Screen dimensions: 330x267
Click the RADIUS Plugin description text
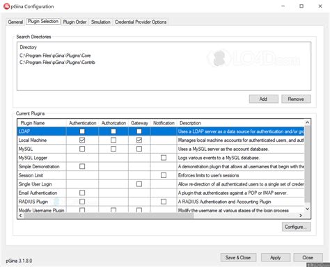pos(224,202)
